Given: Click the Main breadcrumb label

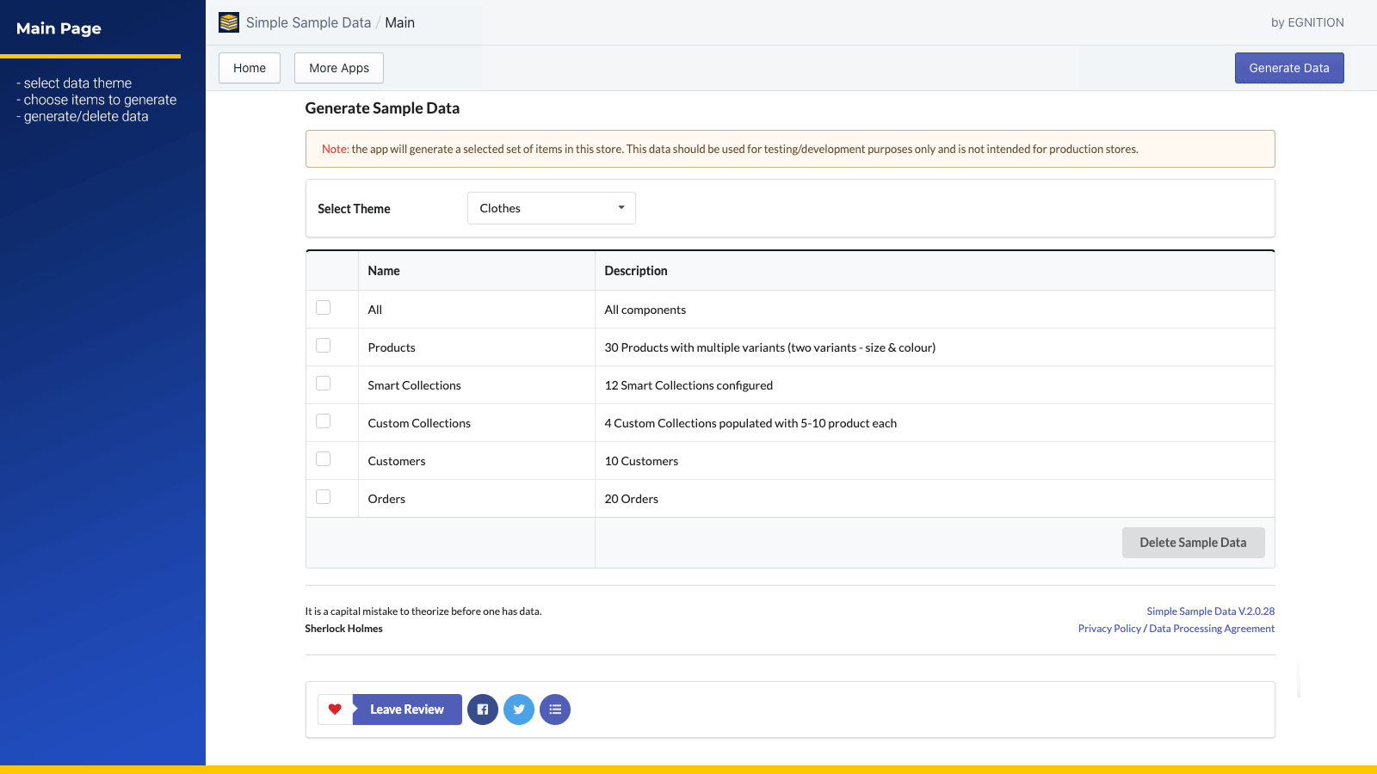Looking at the screenshot, I should click(x=399, y=22).
